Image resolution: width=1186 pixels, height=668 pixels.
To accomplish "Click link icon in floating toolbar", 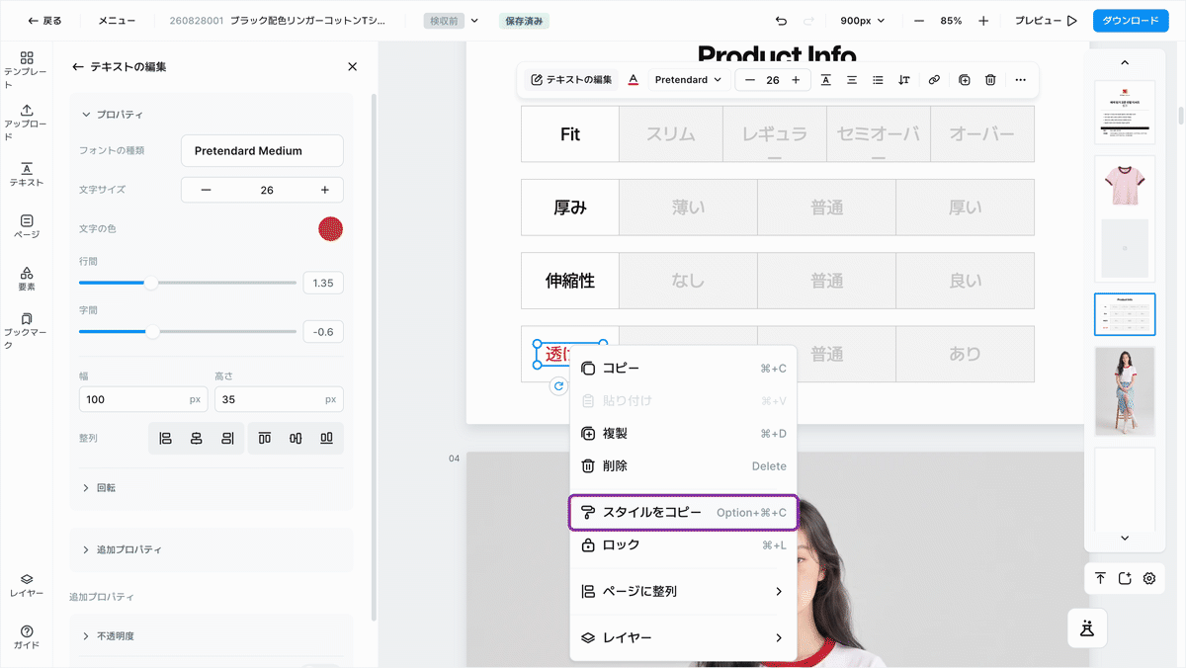I will point(934,80).
